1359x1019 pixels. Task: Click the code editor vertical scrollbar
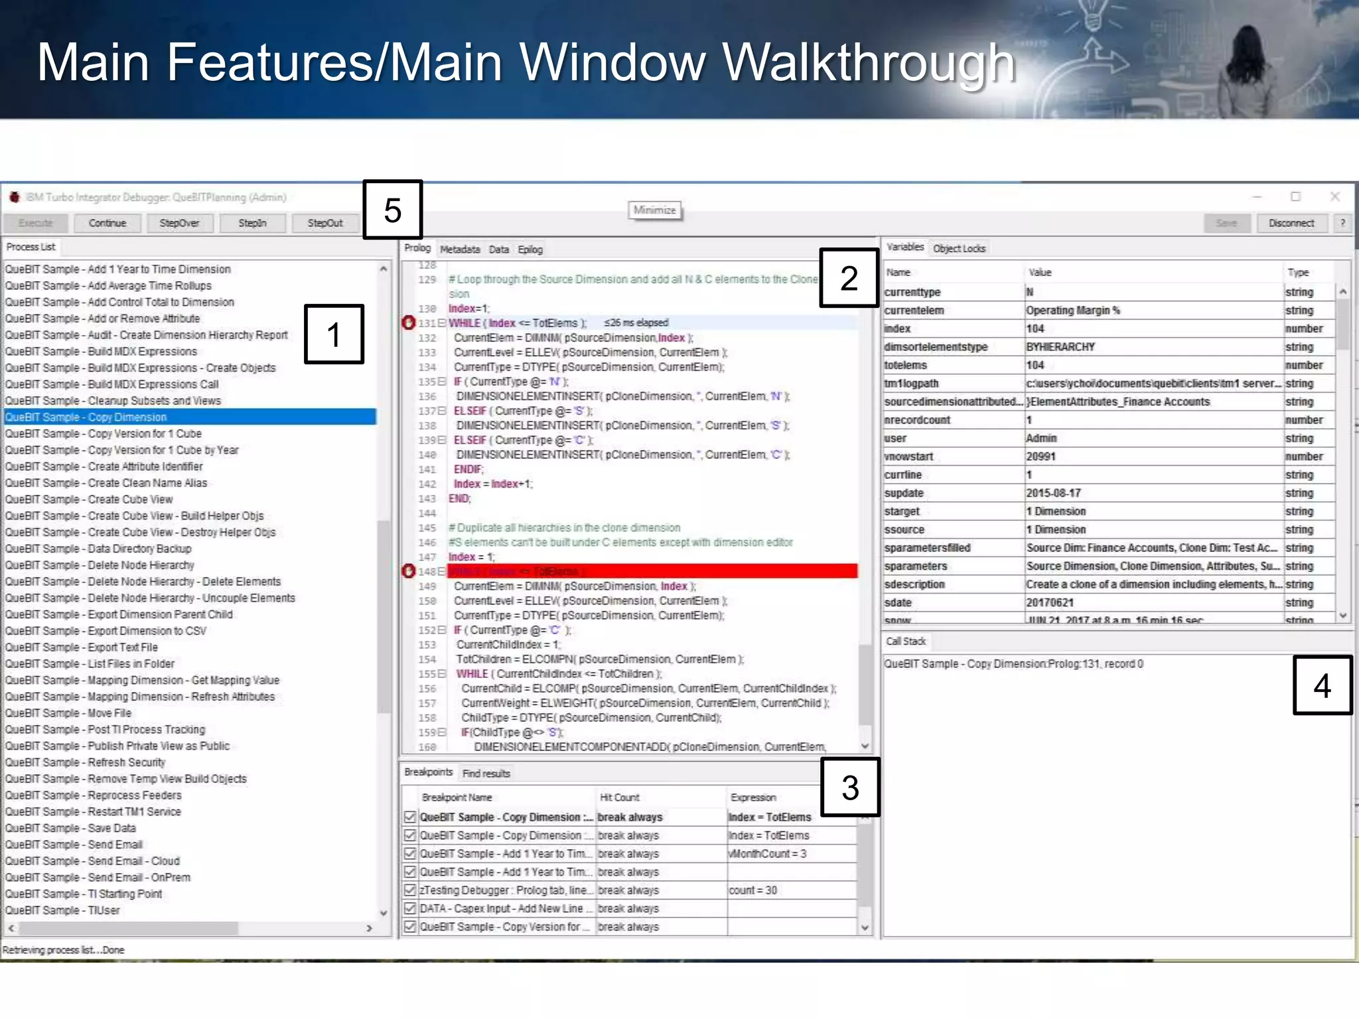(x=865, y=683)
